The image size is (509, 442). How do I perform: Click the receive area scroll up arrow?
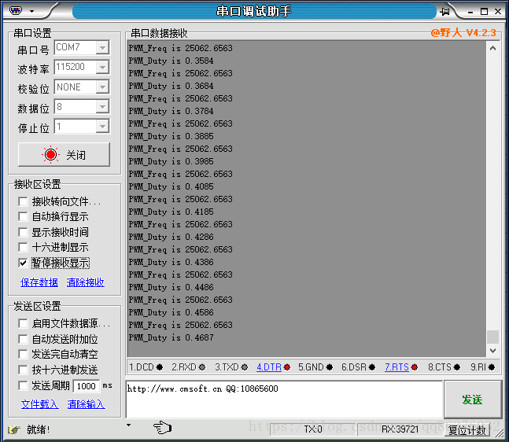tap(492, 48)
